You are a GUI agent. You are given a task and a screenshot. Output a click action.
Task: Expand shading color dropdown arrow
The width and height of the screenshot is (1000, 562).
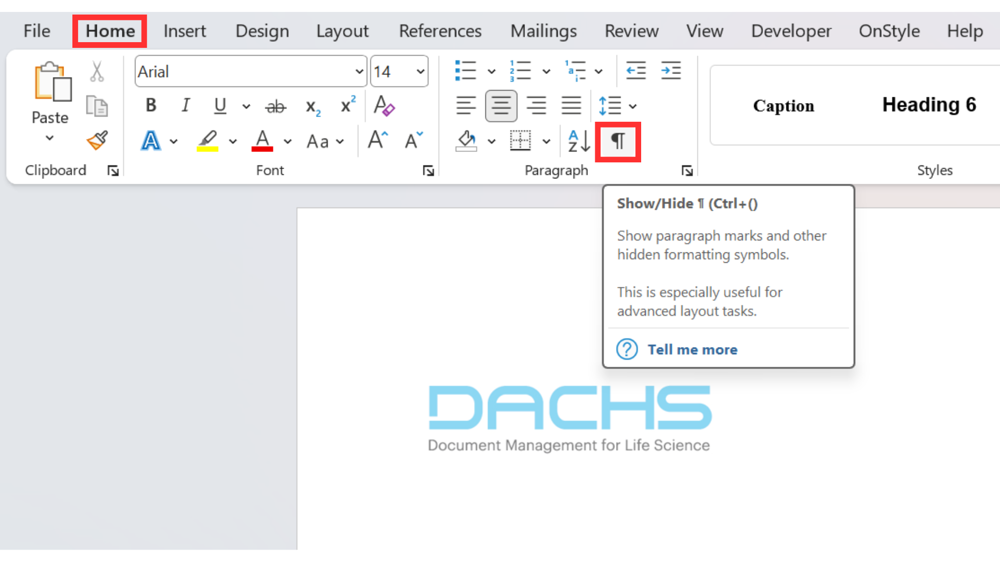[x=491, y=142]
